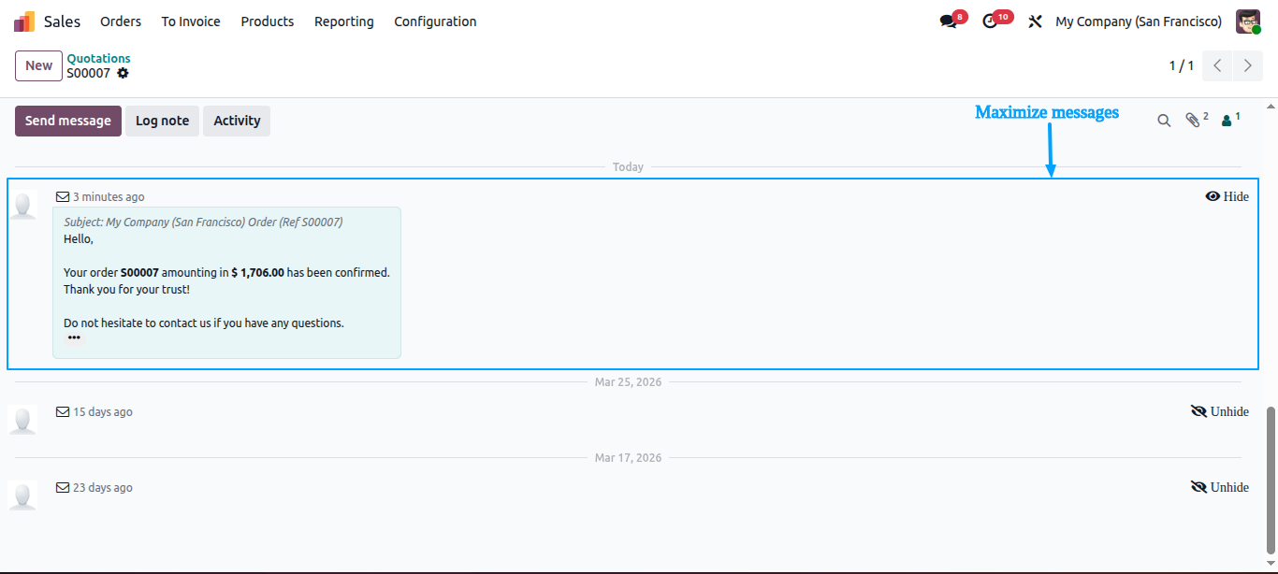Open the Configuration menu
This screenshot has height=574, width=1278.
[435, 22]
